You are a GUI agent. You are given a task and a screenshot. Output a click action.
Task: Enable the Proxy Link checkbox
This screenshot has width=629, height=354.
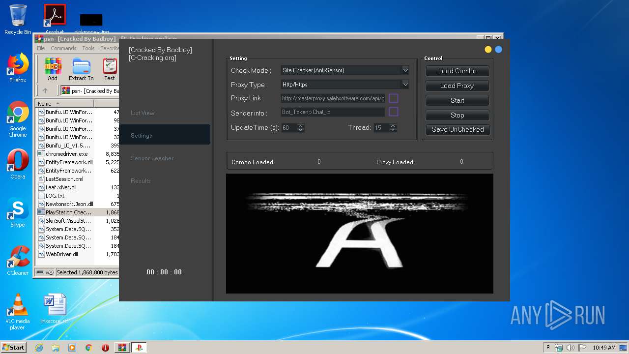point(394,98)
